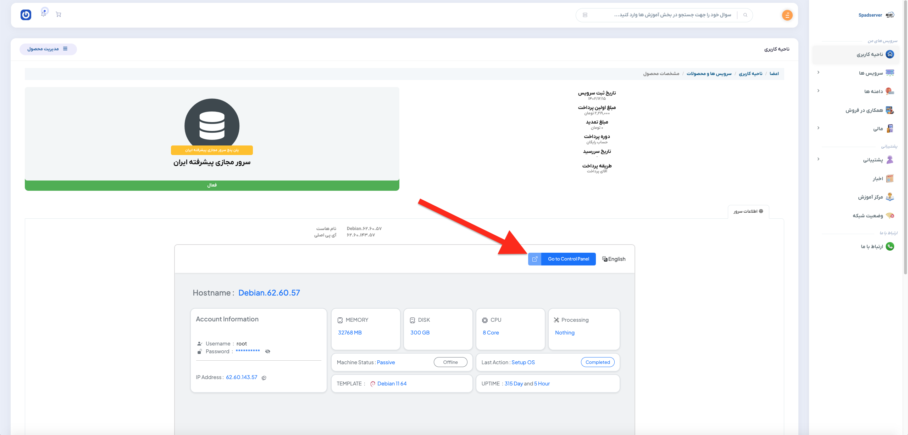The height and width of the screenshot is (435, 908).
Task: Click the وضعیت شبکه wifi icon
Action: [890, 216]
